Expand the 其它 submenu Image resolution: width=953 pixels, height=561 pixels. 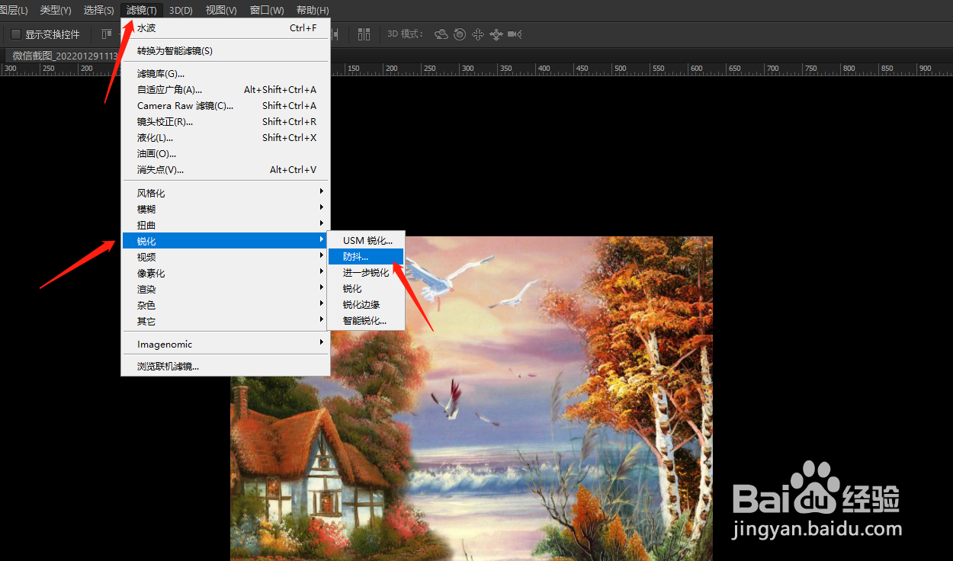pyautogui.click(x=226, y=321)
